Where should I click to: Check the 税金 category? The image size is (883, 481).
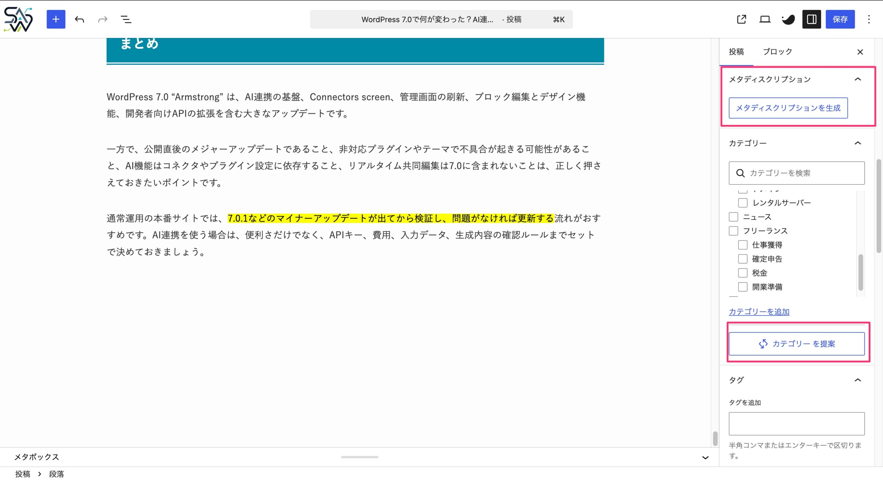pos(743,273)
